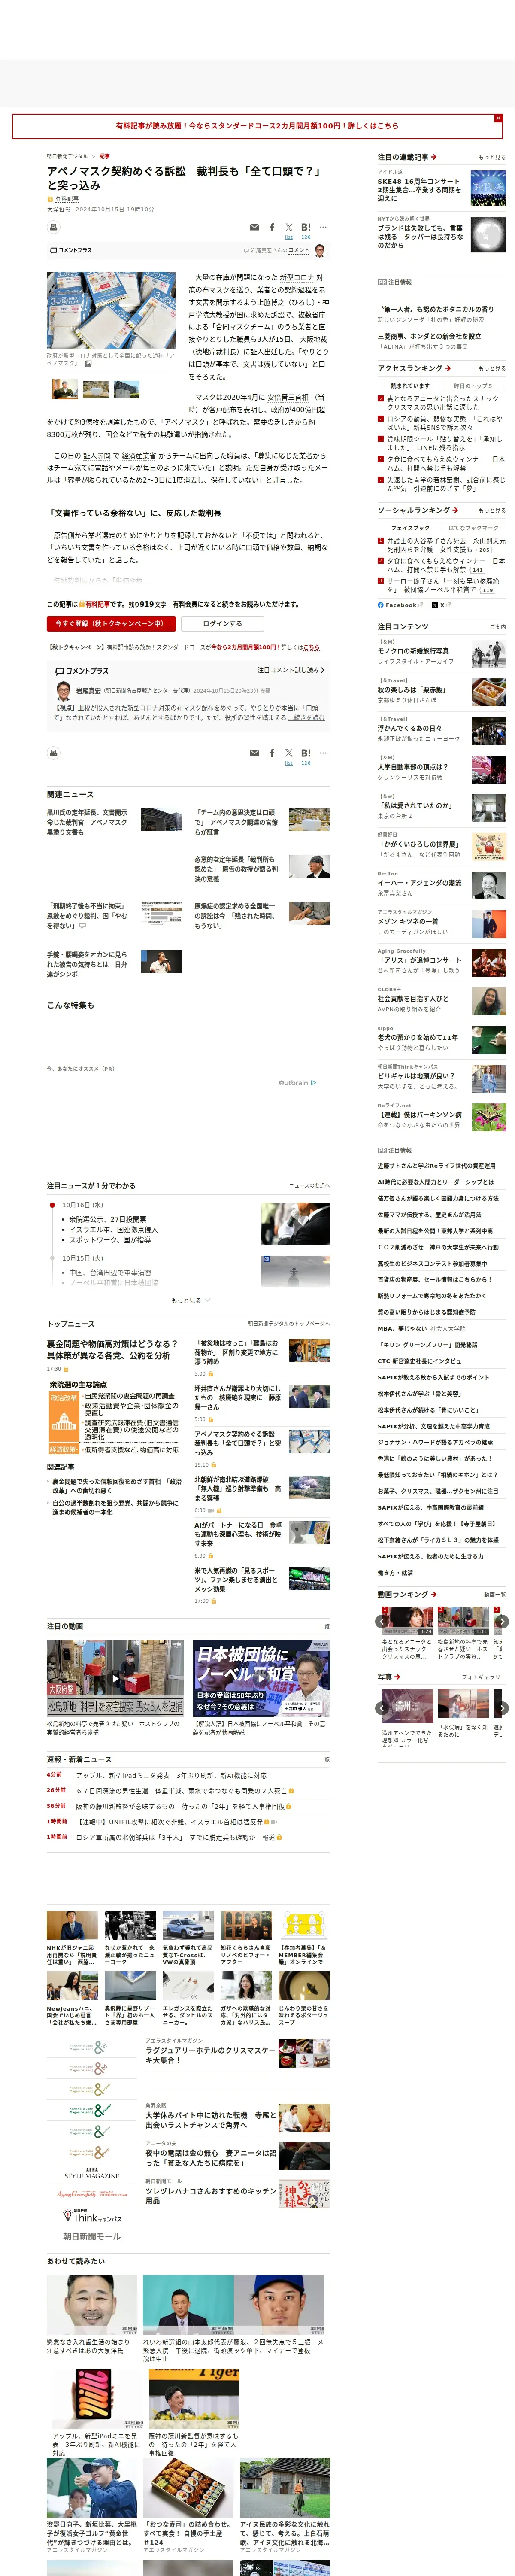Open breaking news 阪神の藤川新監督が意味するもの
Viewport: 515px width, 2576px height.
click(180, 1806)
